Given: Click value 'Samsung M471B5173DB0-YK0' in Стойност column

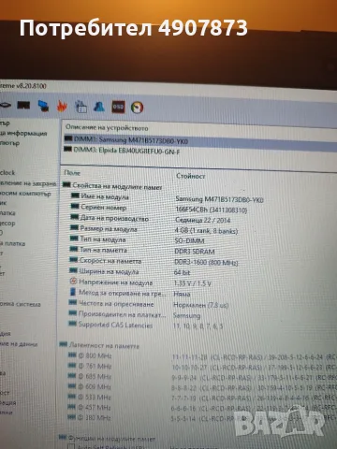Looking at the screenshot, I should pos(219,199).
